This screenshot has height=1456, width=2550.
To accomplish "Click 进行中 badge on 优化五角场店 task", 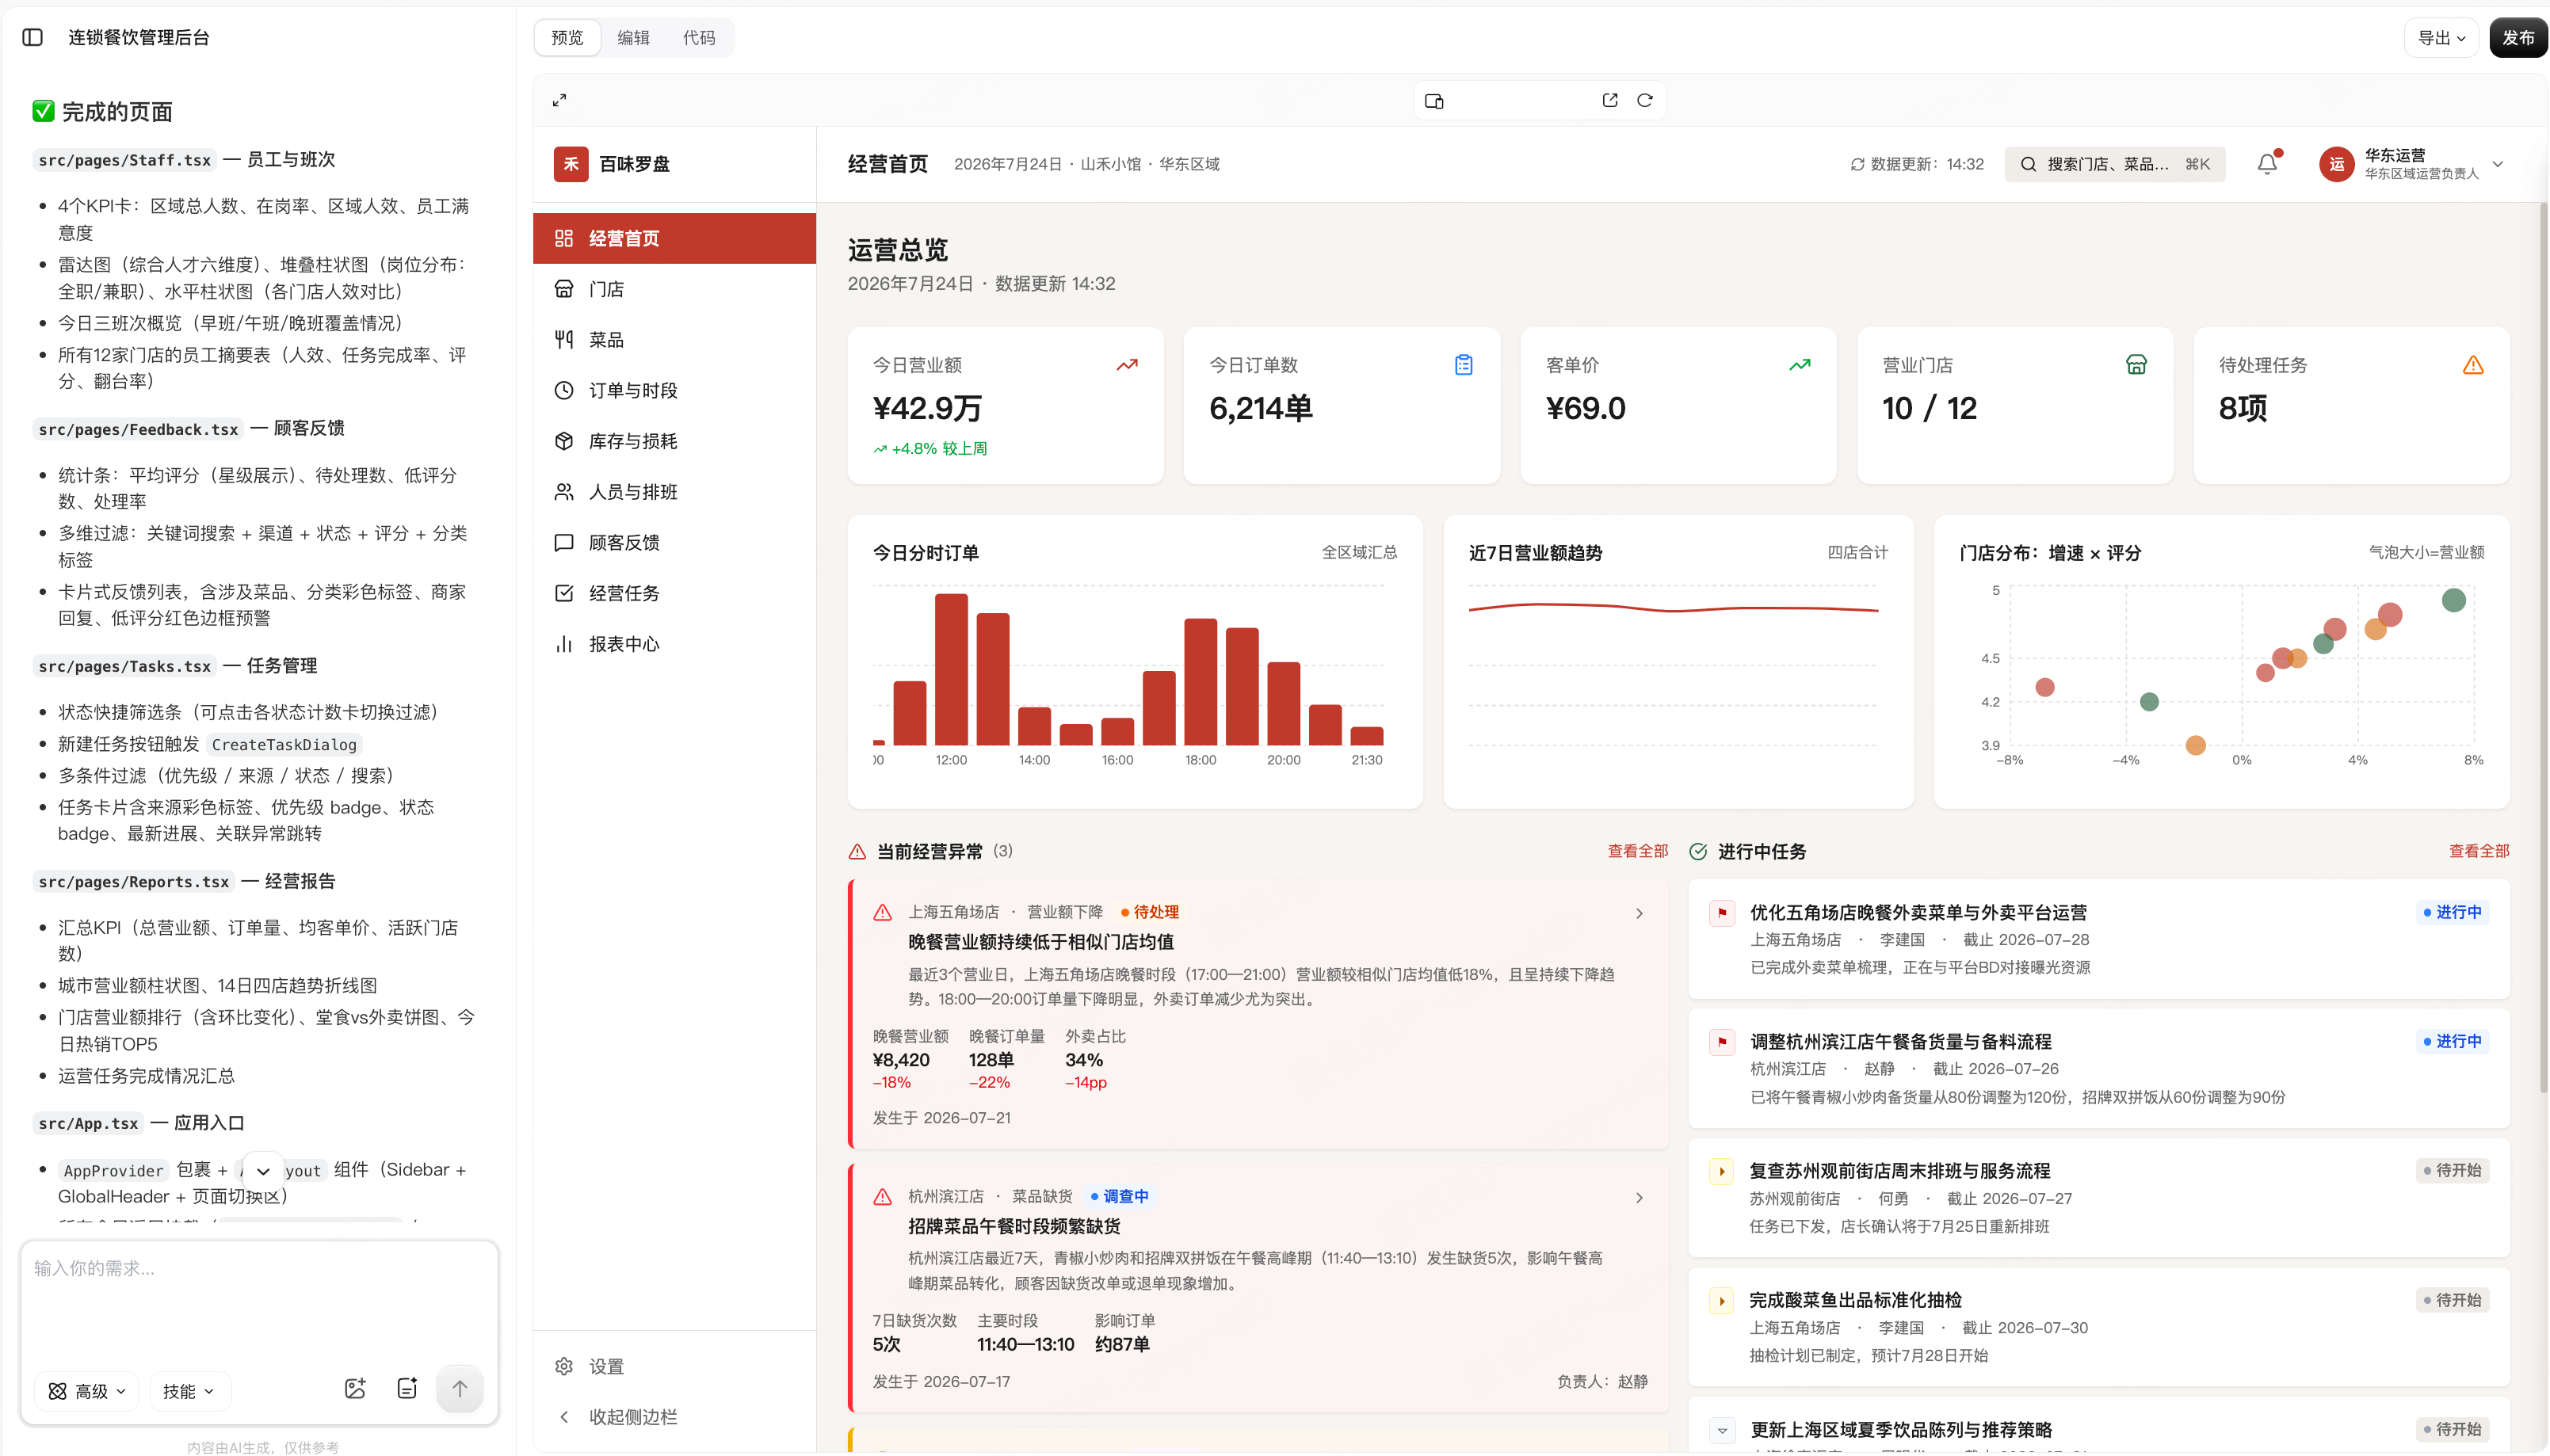I will [2452, 912].
